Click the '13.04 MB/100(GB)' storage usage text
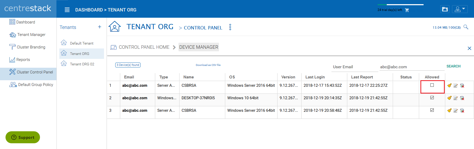Image resolution: width=474 pixels, height=149 pixels. tap(447, 27)
